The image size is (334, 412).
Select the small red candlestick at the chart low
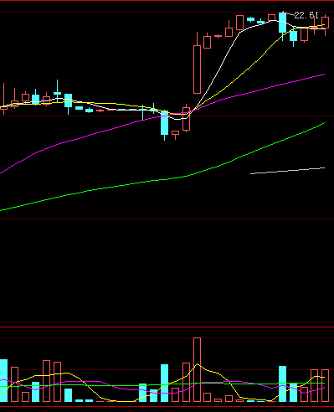coord(175,135)
